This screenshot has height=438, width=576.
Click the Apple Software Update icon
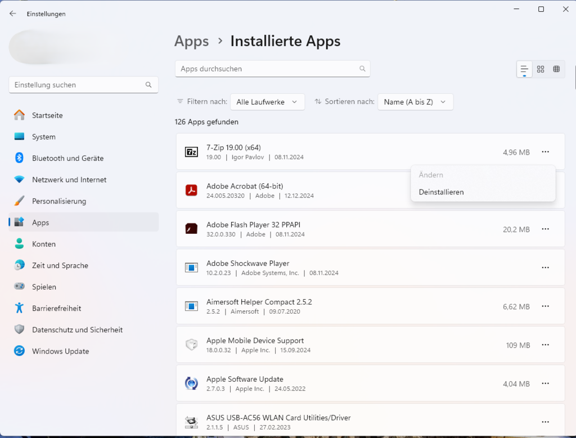(191, 383)
